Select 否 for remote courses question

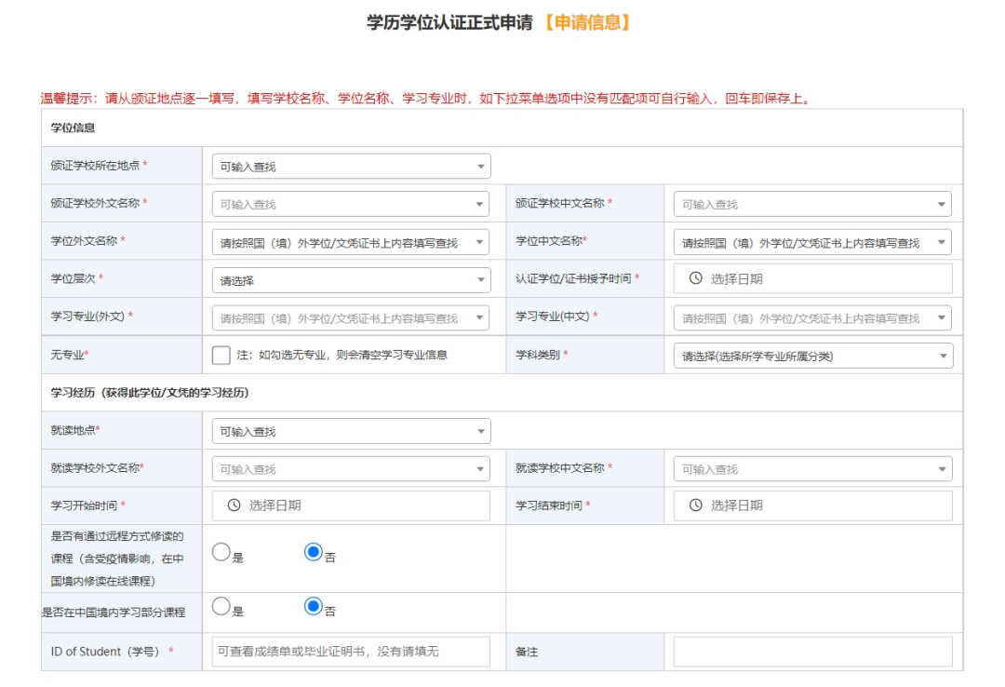[x=314, y=552]
